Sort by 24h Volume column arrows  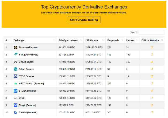[103, 40]
